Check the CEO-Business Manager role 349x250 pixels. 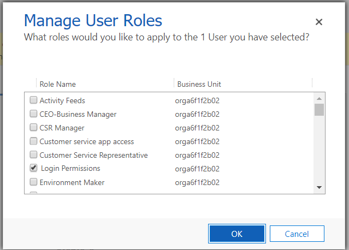33,114
